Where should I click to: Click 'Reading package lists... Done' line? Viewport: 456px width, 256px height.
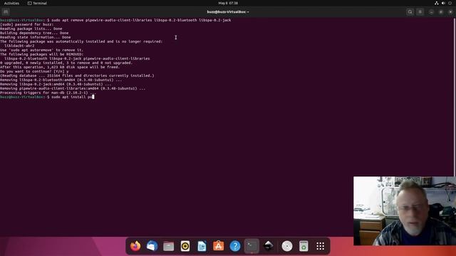click(31, 28)
